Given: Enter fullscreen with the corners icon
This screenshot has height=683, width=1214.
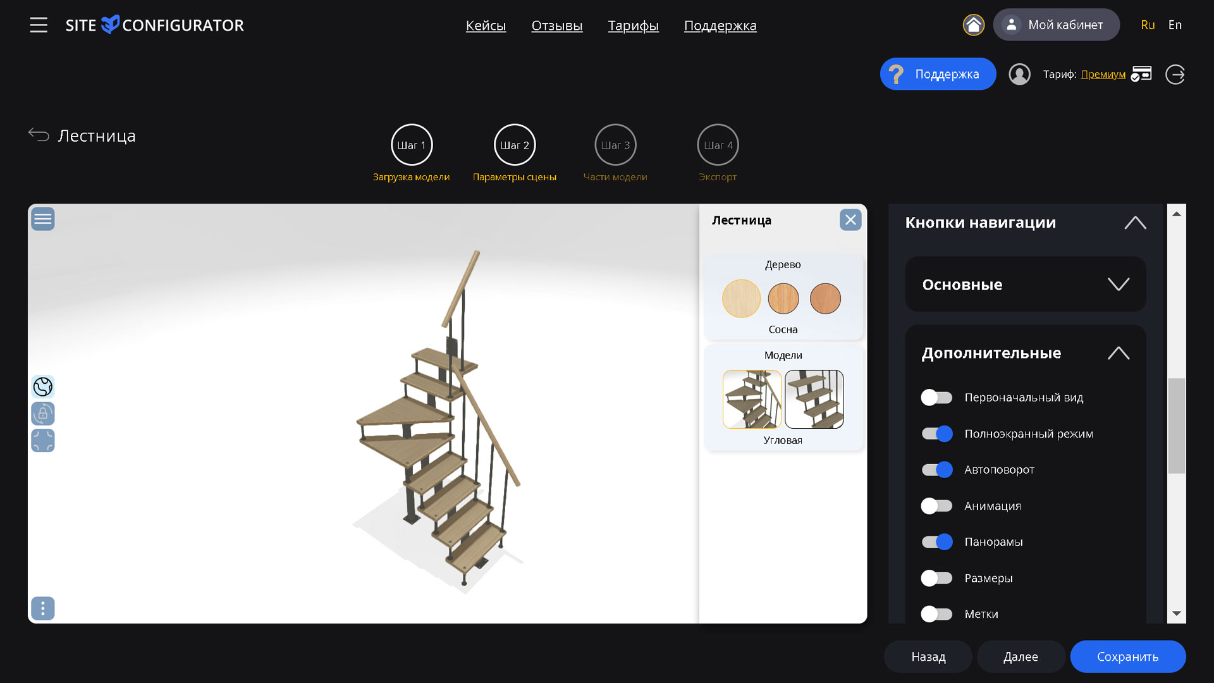Looking at the screenshot, I should 43,441.
